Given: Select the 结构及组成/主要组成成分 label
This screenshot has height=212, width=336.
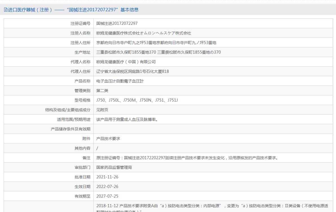Looking at the screenshot, I should [68, 110].
